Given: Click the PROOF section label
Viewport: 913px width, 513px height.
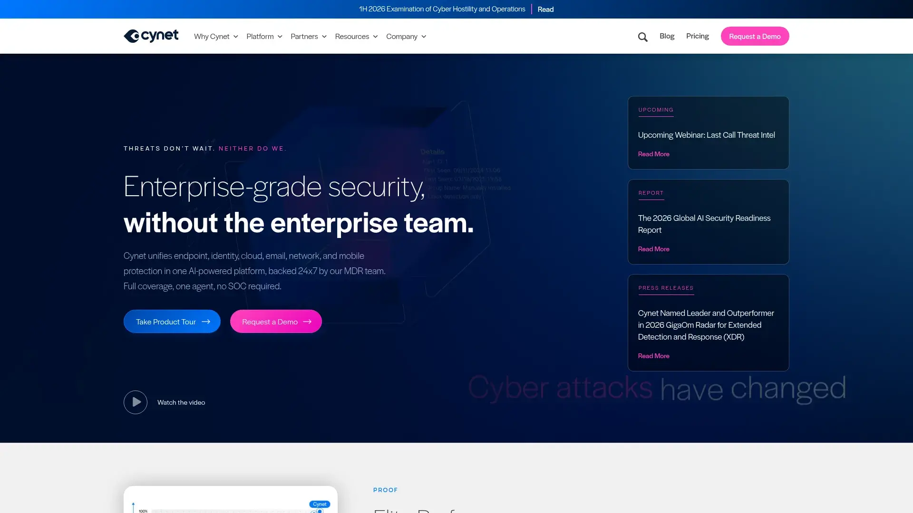Looking at the screenshot, I should point(385,490).
